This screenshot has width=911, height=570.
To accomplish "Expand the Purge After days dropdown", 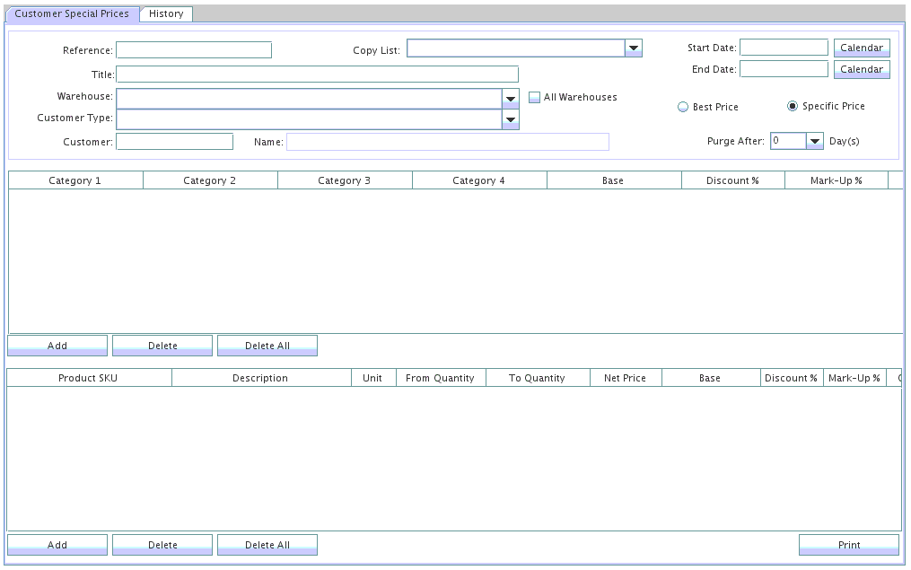I will (x=814, y=142).
